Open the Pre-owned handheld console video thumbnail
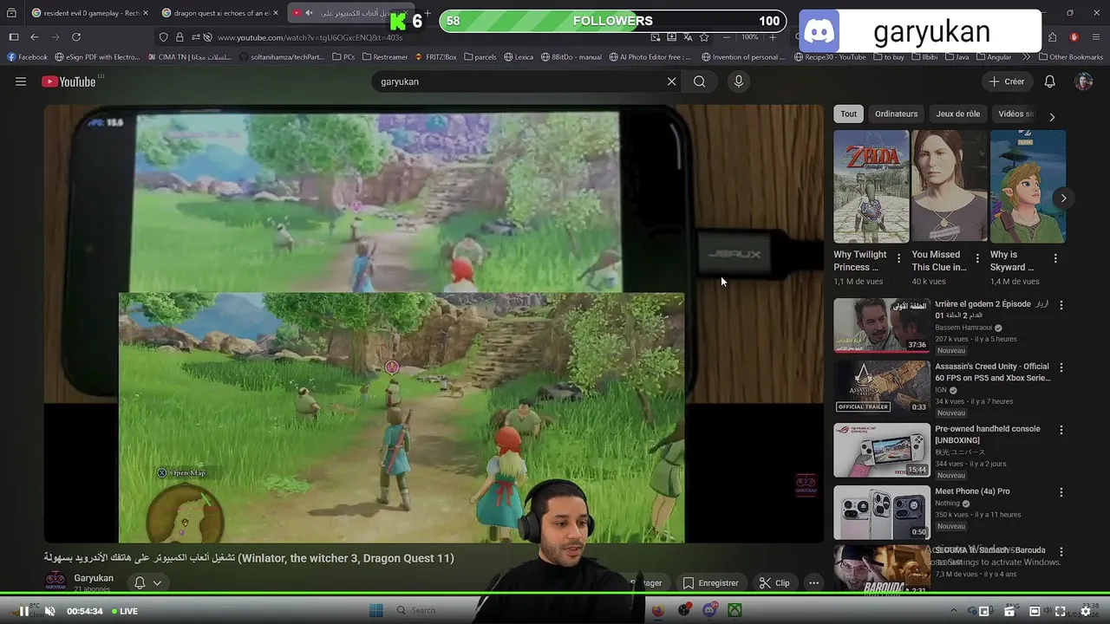The width and height of the screenshot is (1110, 624). (882, 450)
